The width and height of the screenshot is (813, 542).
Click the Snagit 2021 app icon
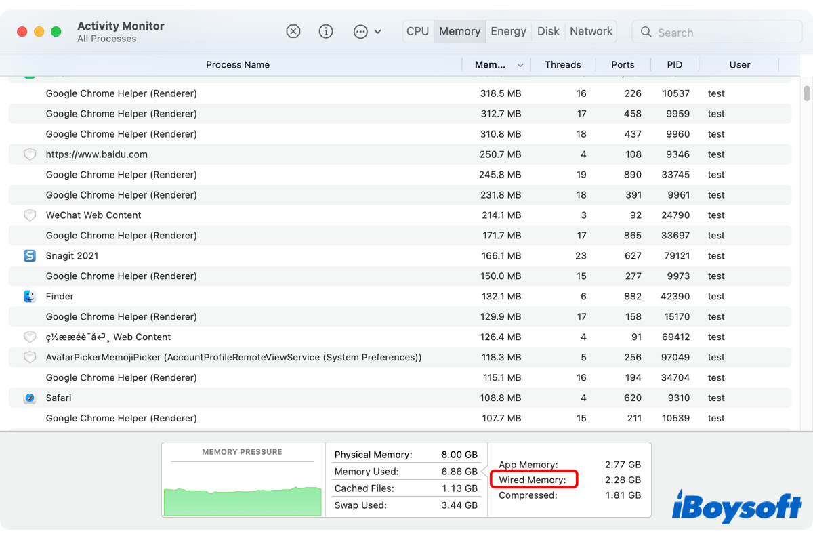(30, 255)
